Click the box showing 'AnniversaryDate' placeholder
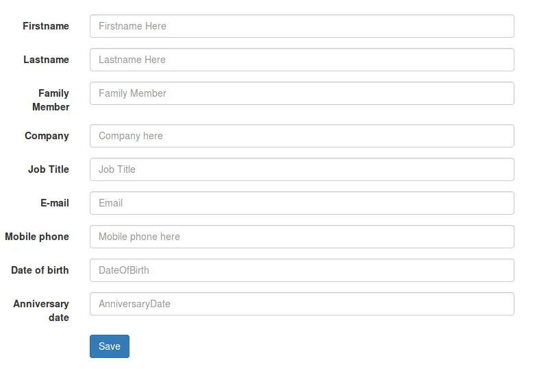Screen dimensions: 548x369 click(301, 304)
